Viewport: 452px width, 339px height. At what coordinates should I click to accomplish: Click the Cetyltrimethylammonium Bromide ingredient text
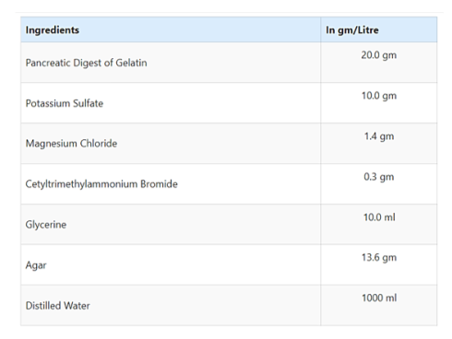(101, 184)
